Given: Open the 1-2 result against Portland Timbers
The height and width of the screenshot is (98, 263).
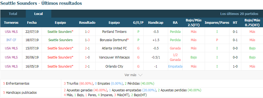Looking at the screenshot, I should pyautogui.click(x=87, y=32).
